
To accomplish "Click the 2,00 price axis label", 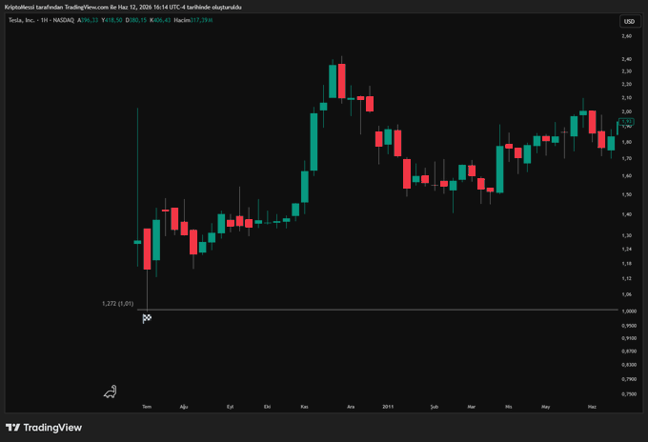I will pos(626,111).
